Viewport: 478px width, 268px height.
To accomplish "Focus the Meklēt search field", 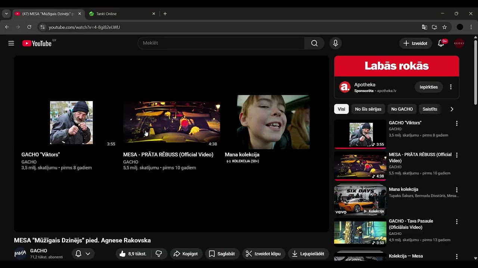I will (x=221, y=43).
